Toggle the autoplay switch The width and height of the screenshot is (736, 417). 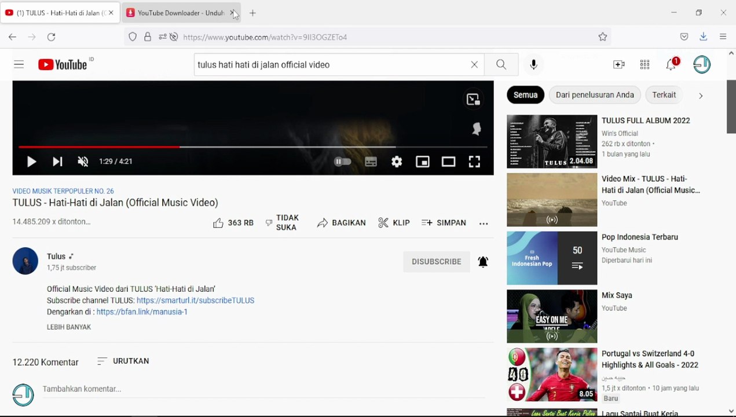[x=343, y=162]
